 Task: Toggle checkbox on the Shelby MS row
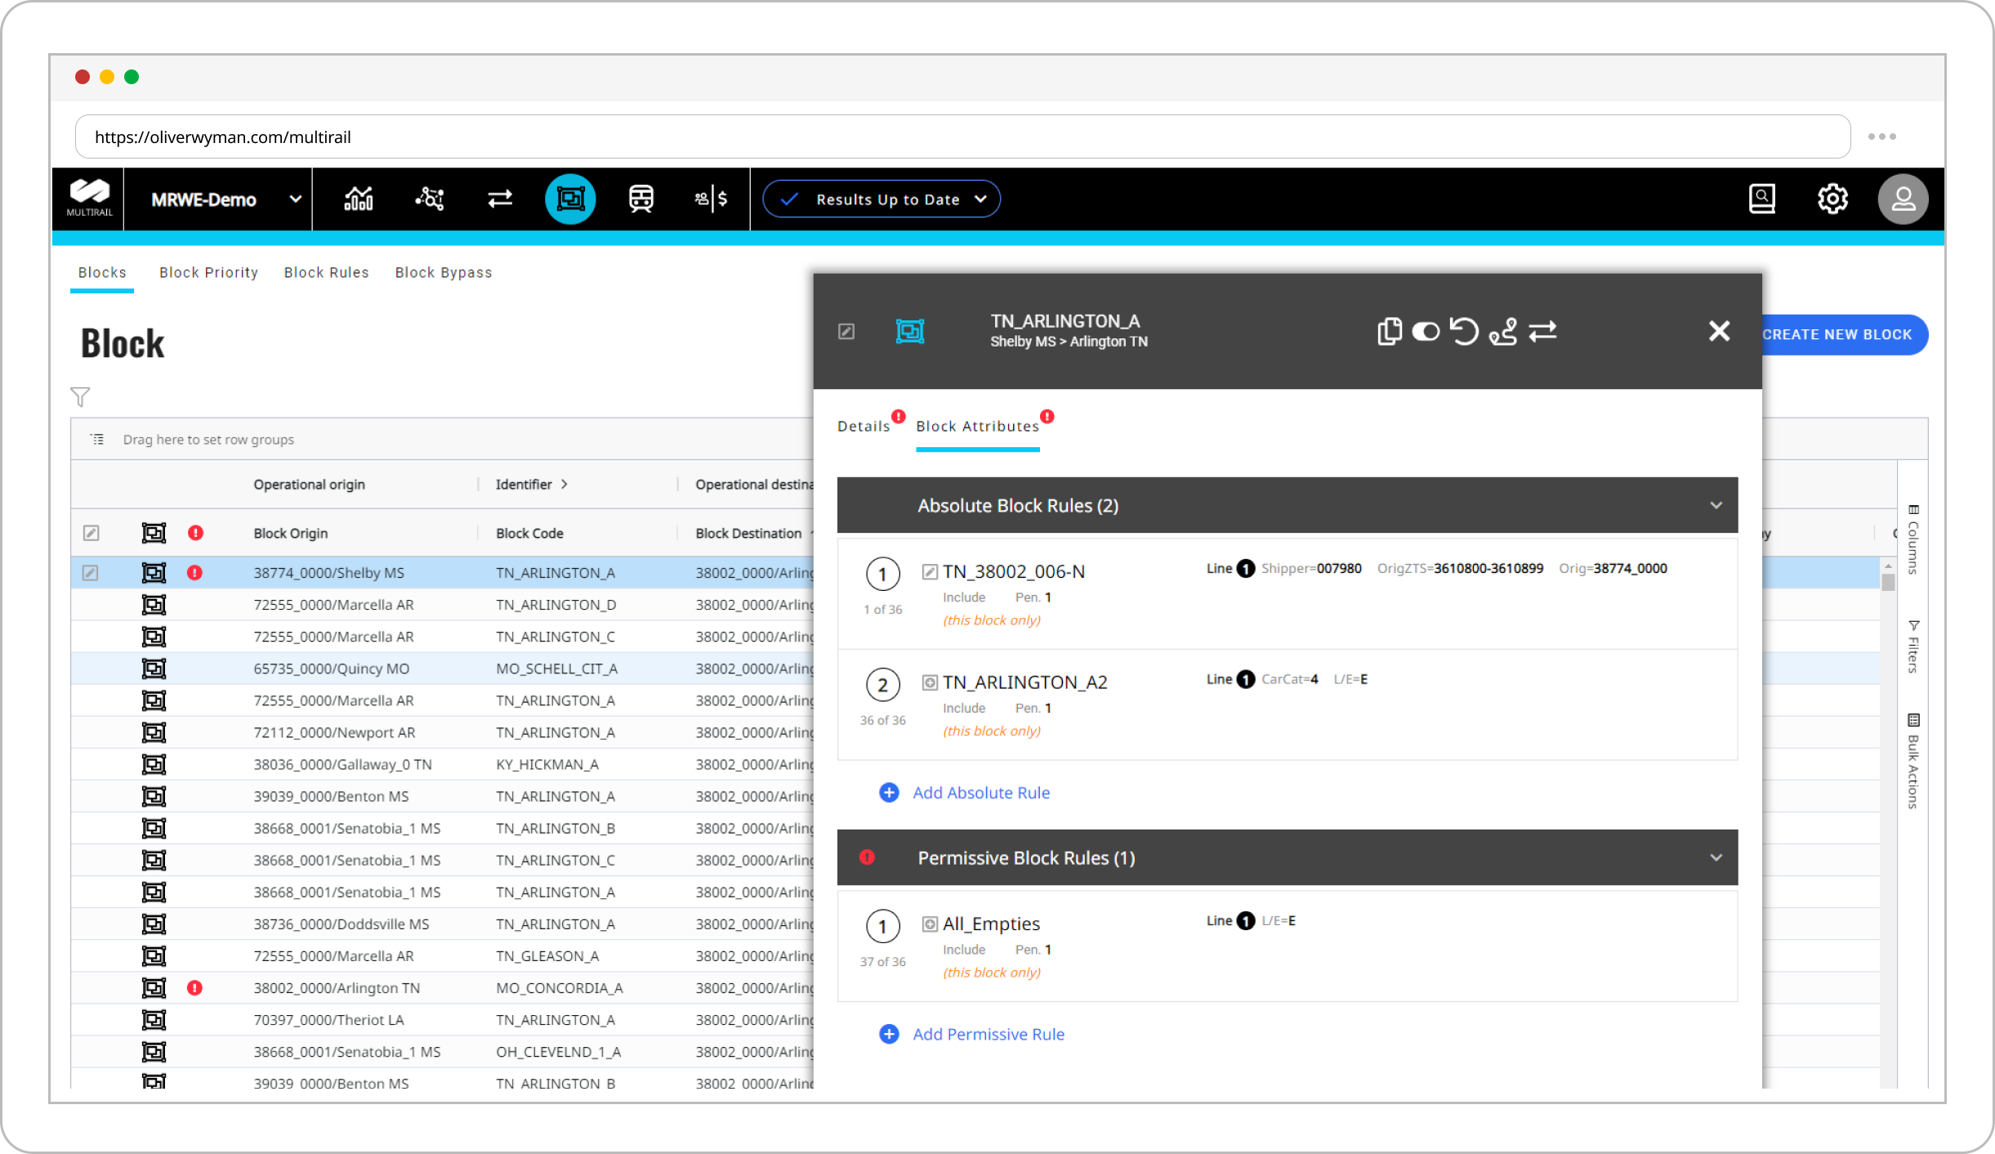90,573
